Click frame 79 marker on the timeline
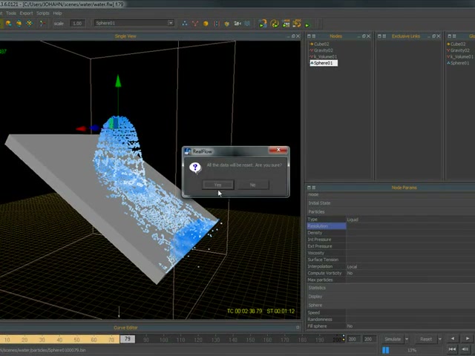475x356 pixels. click(x=128, y=339)
